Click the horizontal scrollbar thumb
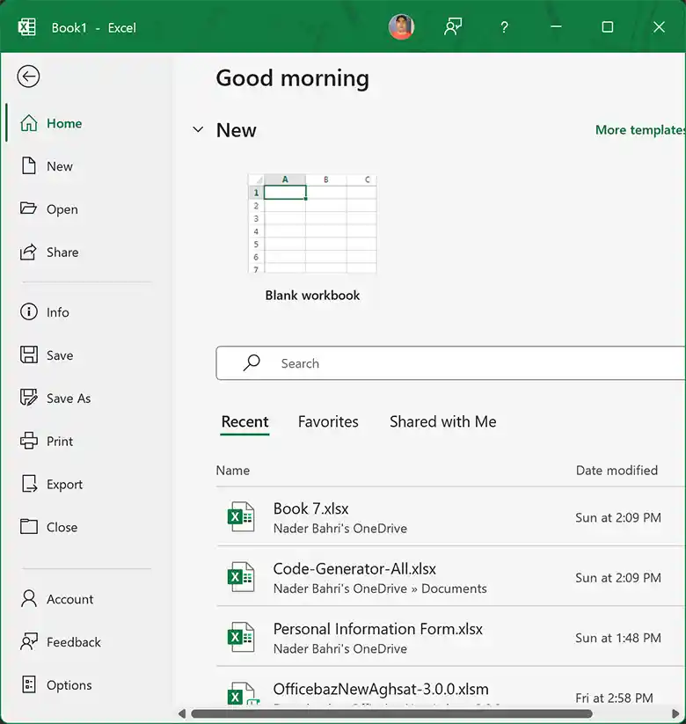This screenshot has width=686, height=724. click(x=391, y=713)
